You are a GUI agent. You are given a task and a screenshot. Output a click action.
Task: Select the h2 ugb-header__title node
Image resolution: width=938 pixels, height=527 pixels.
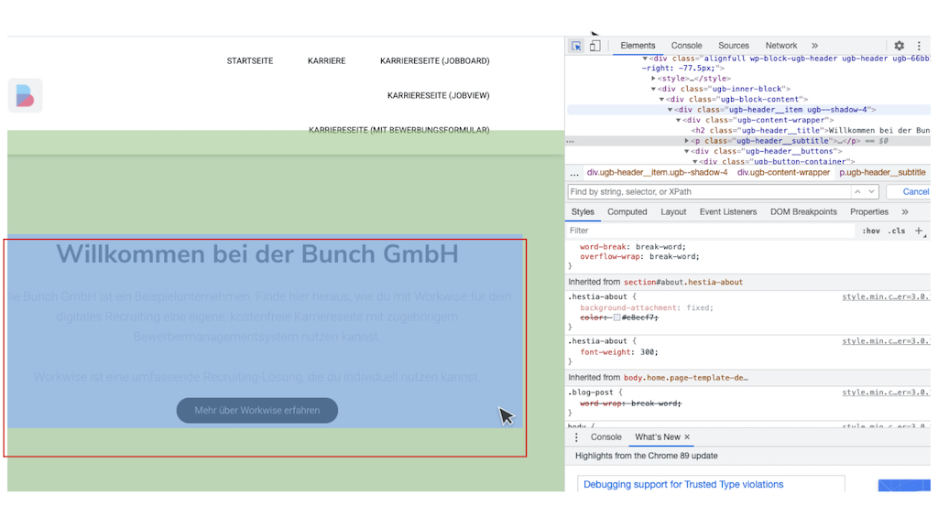click(x=810, y=130)
